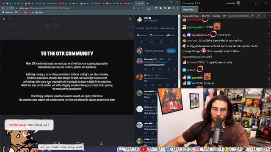Retweet the OTK tweet
This screenshot has width=271, height=152.
151,42
